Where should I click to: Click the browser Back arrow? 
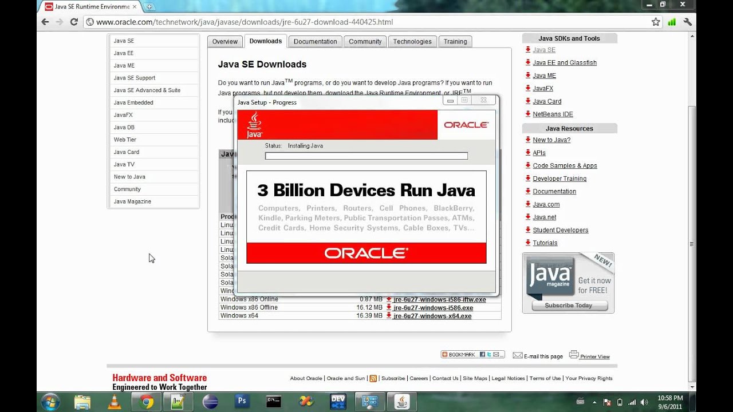(x=45, y=22)
